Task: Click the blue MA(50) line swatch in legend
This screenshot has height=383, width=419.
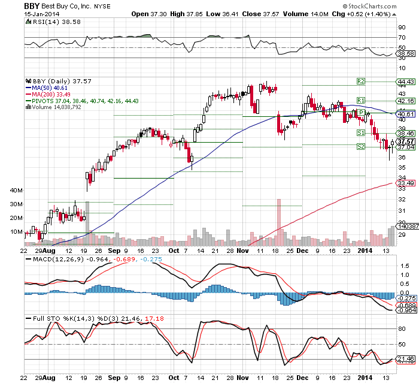Action: (x=28, y=88)
